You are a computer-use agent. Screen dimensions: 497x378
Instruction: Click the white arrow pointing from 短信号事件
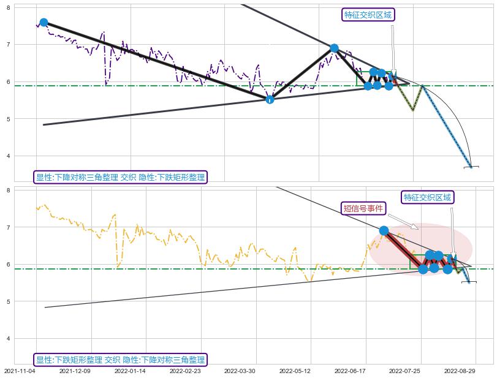pyautogui.click(x=403, y=222)
